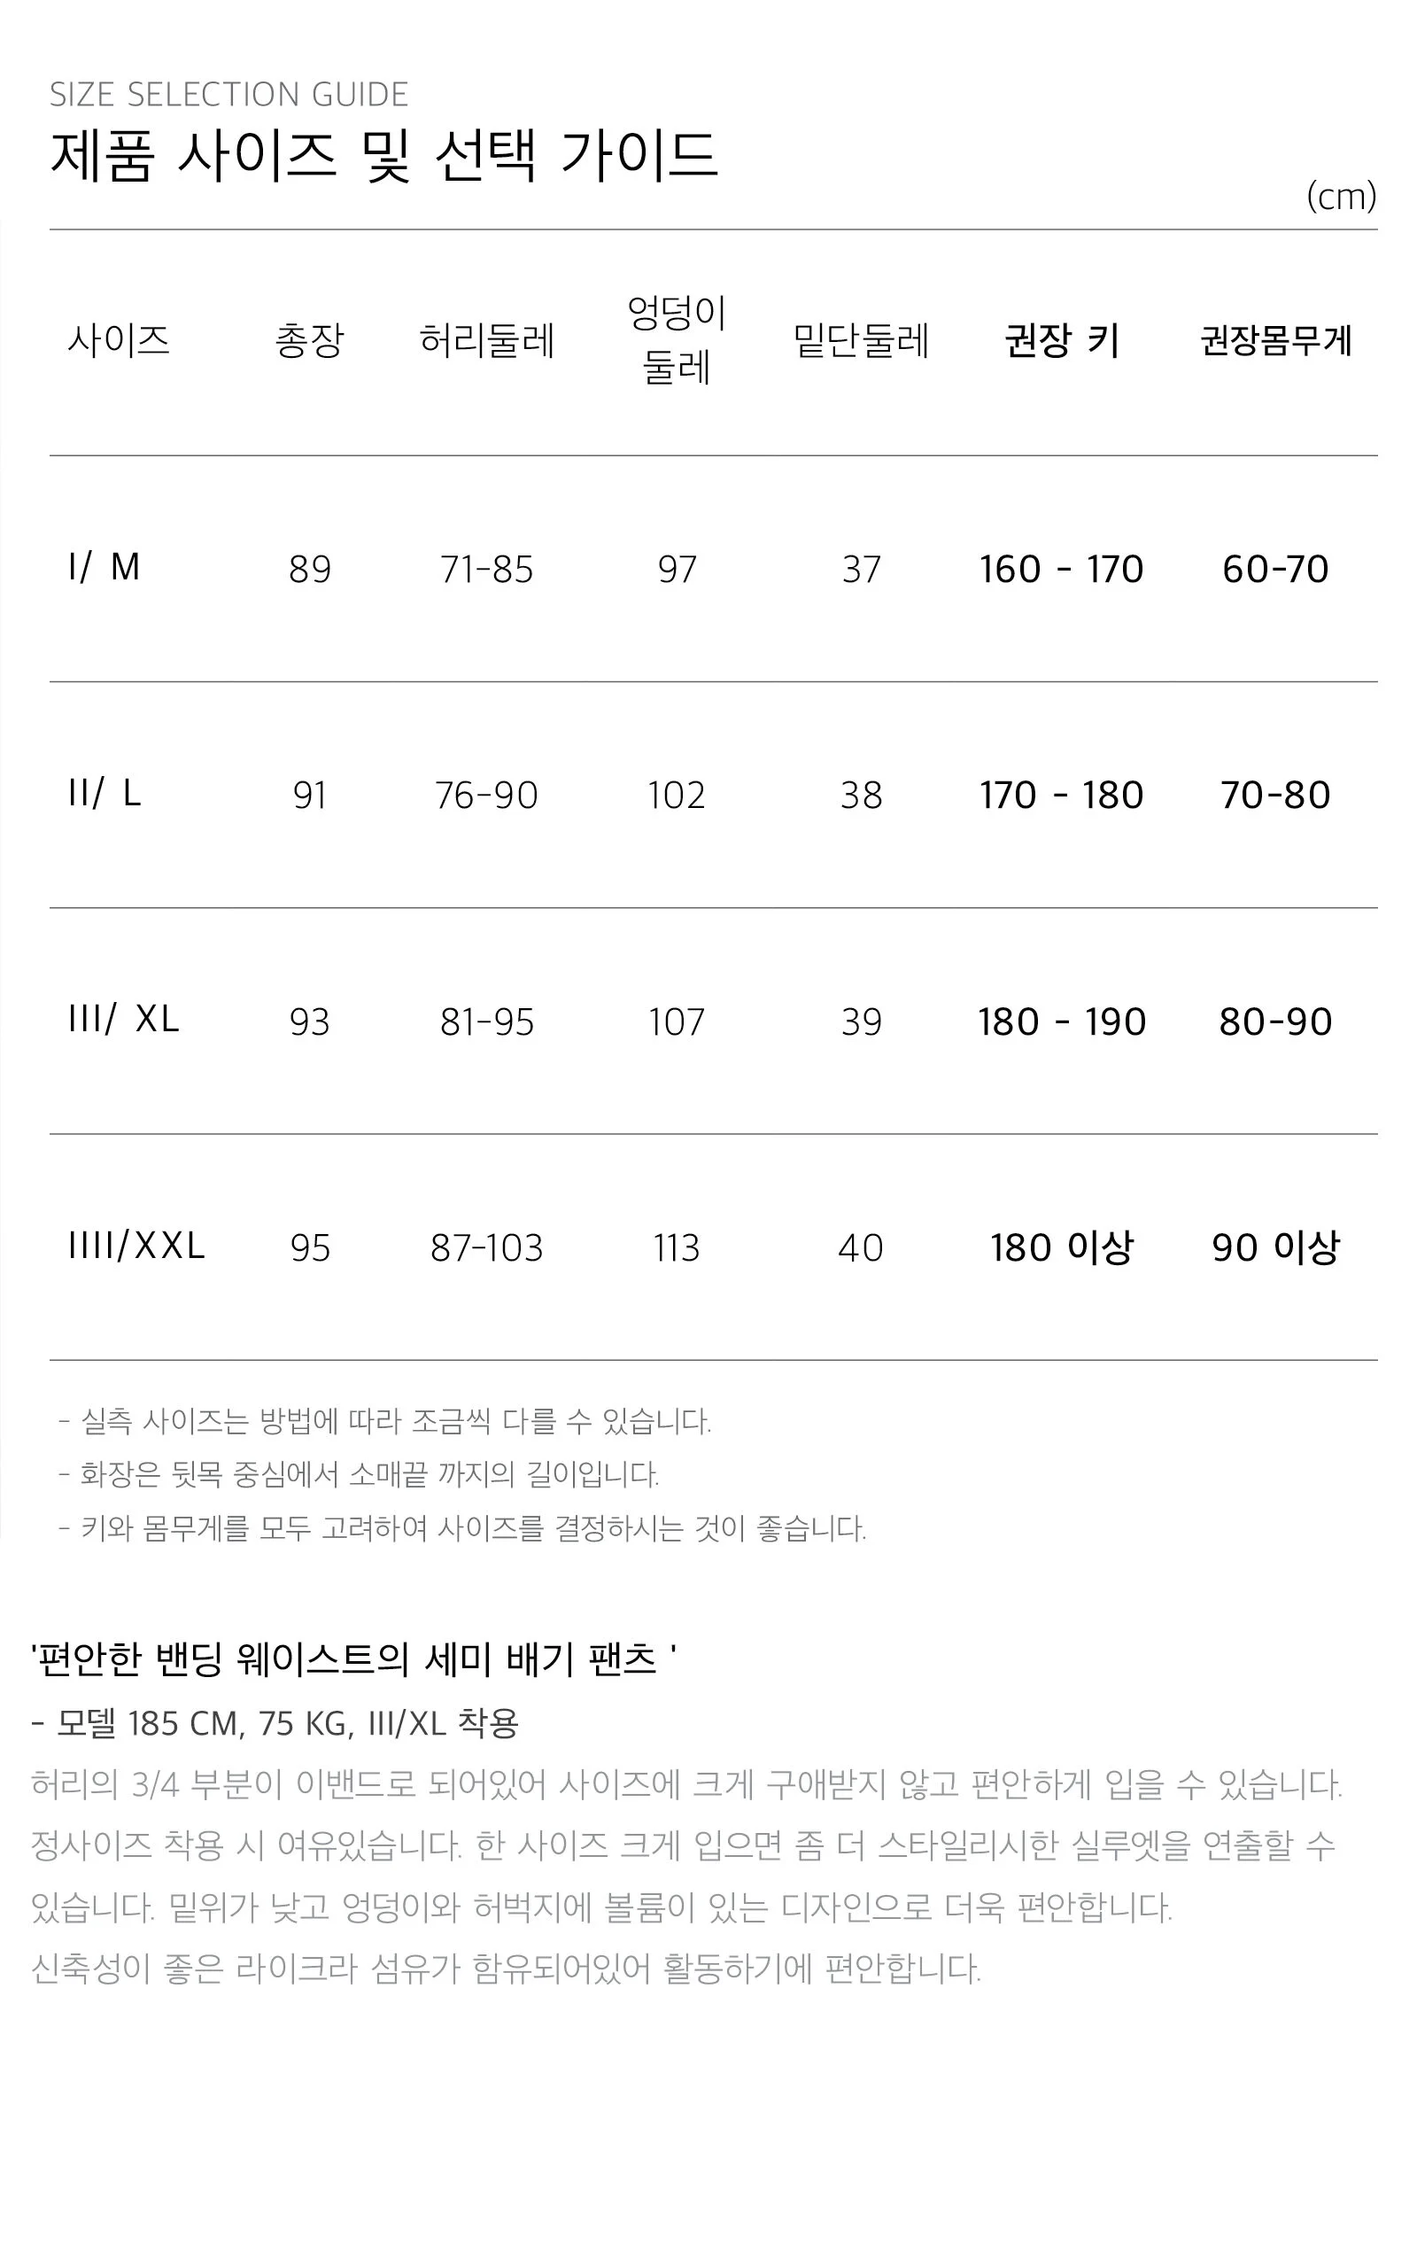The height and width of the screenshot is (2268, 1417).
Task: Click the 권장 키 column header
Action: click(1062, 339)
